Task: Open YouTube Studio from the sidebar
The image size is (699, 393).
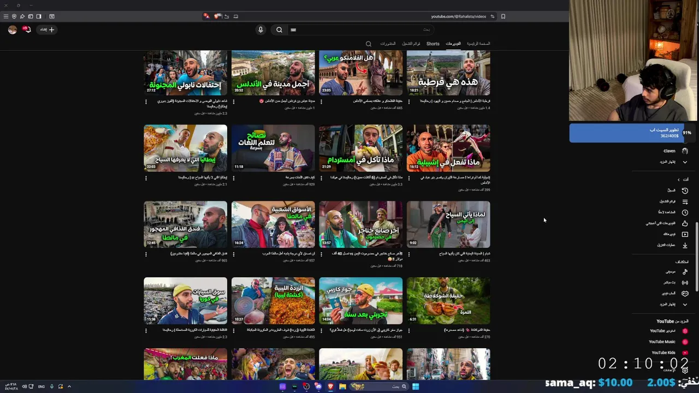Action: [668, 331]
